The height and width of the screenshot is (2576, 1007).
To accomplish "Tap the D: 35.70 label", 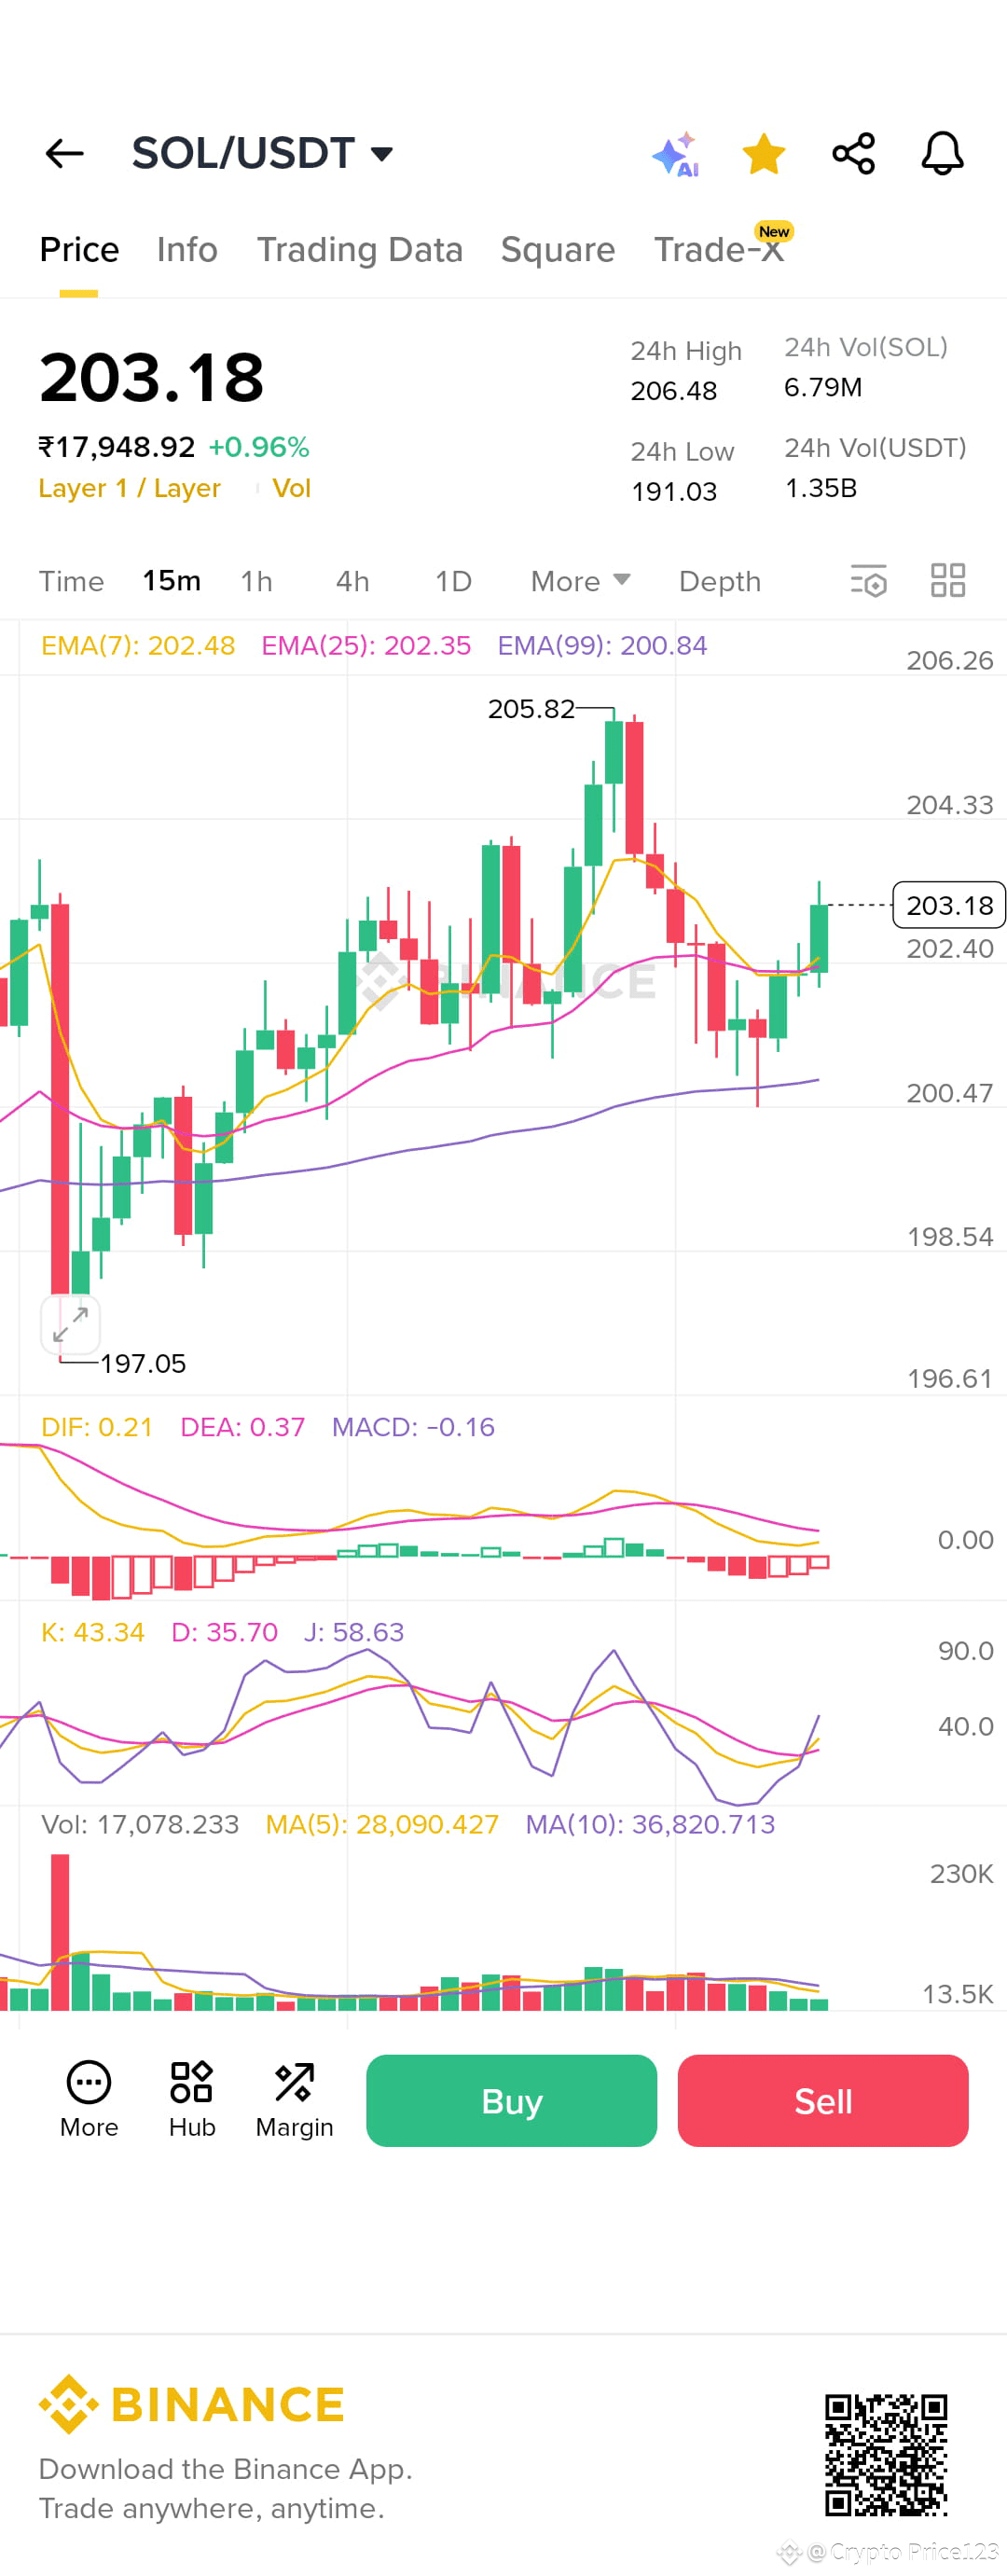I will click(x=224, y=1632).
